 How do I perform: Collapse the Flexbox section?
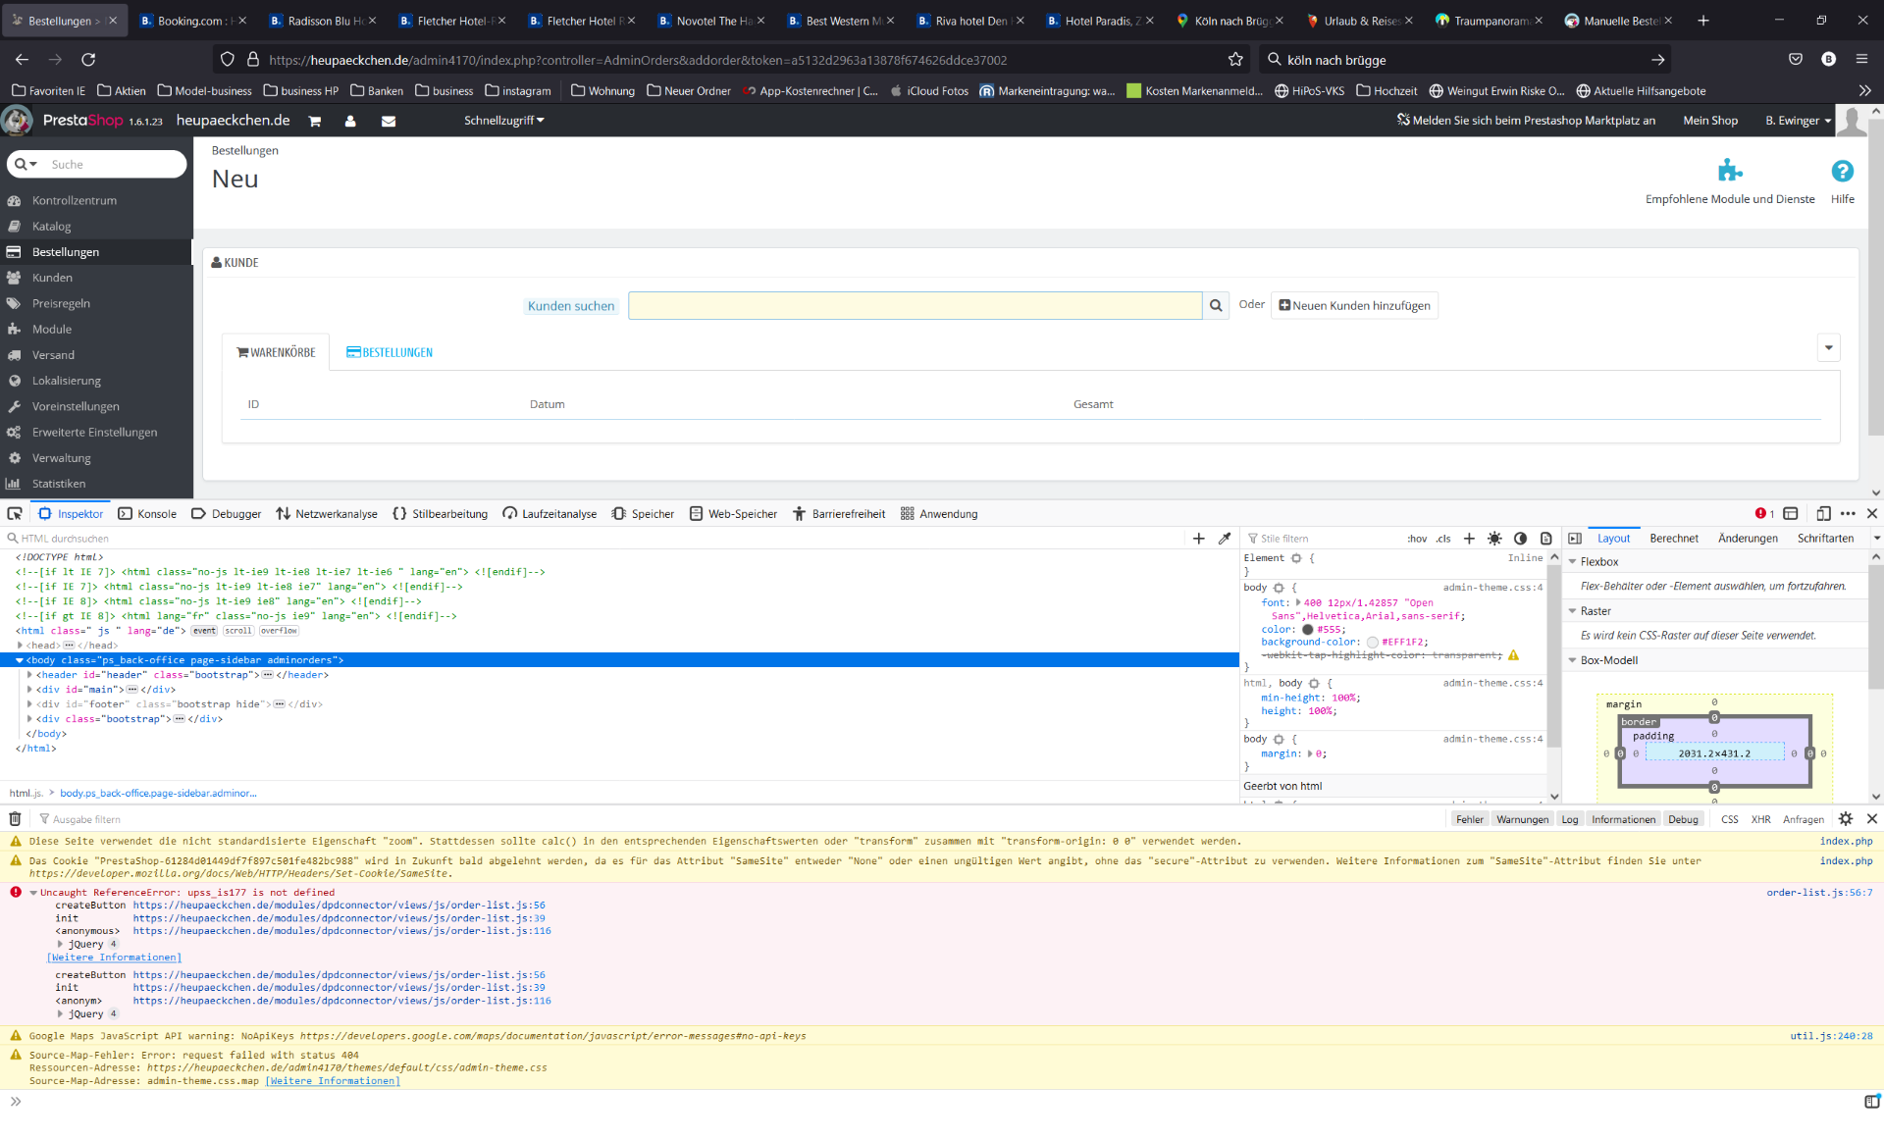click(x=1573, y=561)
